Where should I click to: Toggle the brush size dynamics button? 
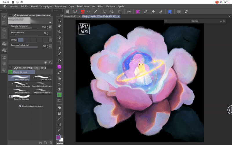(x=50, y=27)
